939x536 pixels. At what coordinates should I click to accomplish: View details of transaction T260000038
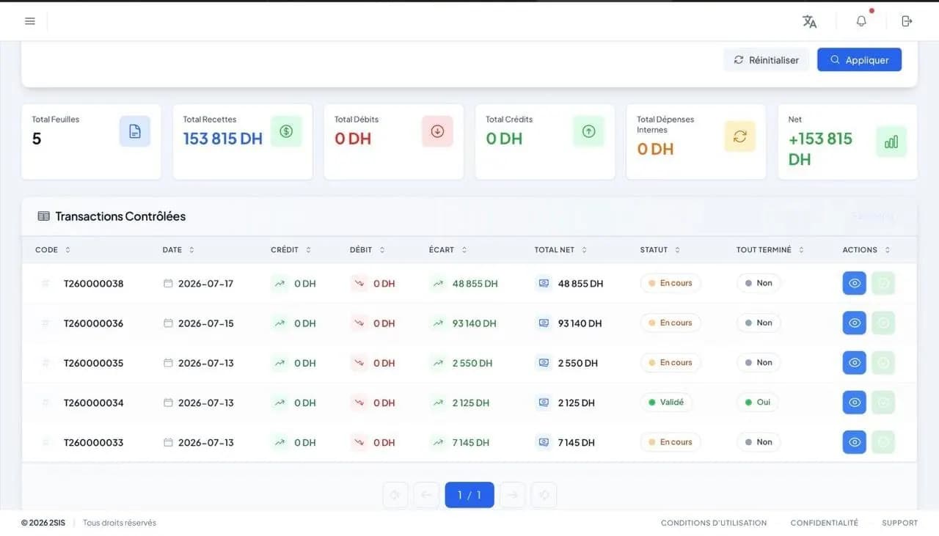click(x=854, y=283)
